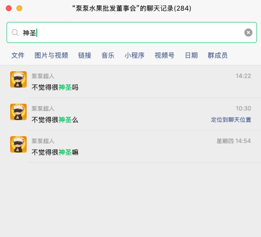Select message 不觉得很神圣吗
Image resolution: width=261 pixels, height=237 pixels.
coord(55,87)
